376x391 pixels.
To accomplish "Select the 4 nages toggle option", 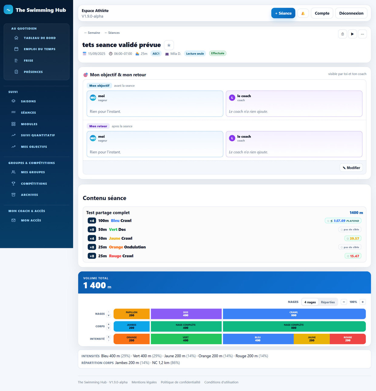I will tap(310, 302).
